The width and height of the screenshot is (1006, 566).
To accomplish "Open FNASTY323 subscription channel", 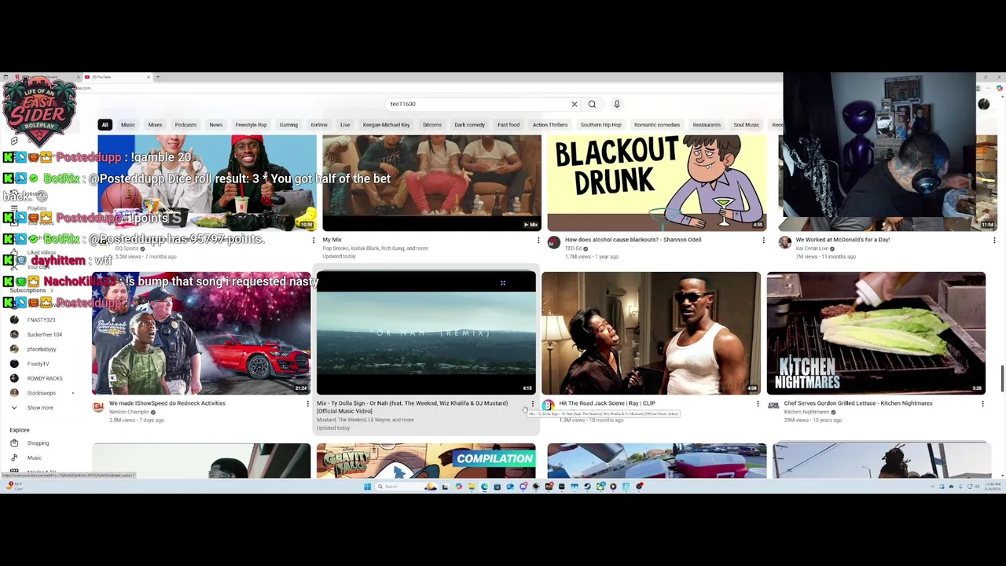I will coord(41,320).
